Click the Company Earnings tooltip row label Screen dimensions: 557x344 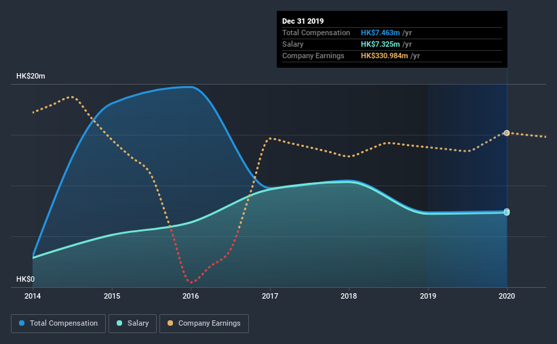click(313, 56)
